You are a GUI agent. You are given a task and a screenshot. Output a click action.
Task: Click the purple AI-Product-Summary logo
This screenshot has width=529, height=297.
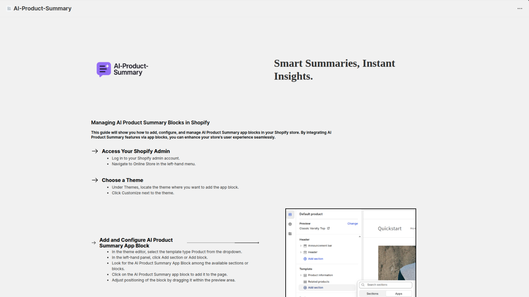coord(104,69)
